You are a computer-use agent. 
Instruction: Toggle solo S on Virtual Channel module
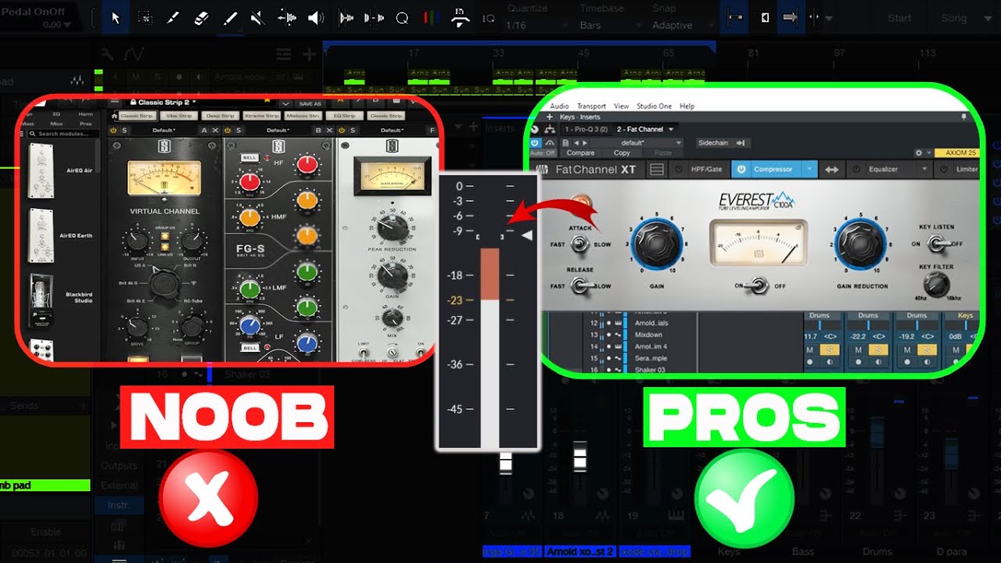pos(124,130)
